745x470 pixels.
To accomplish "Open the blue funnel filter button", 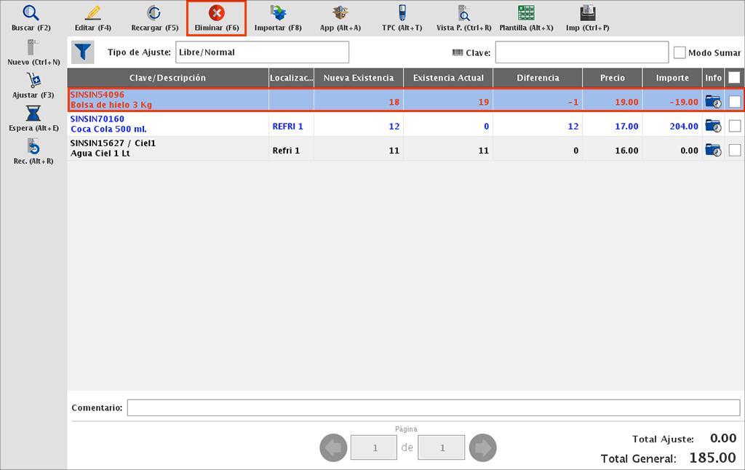I will [83, 52].
